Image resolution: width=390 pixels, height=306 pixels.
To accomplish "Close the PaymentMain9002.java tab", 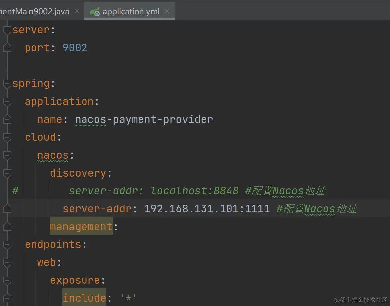I will coord(77,11).
